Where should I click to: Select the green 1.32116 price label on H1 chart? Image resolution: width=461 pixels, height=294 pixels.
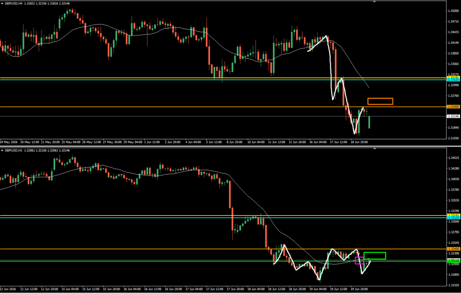tap(453, 261)
